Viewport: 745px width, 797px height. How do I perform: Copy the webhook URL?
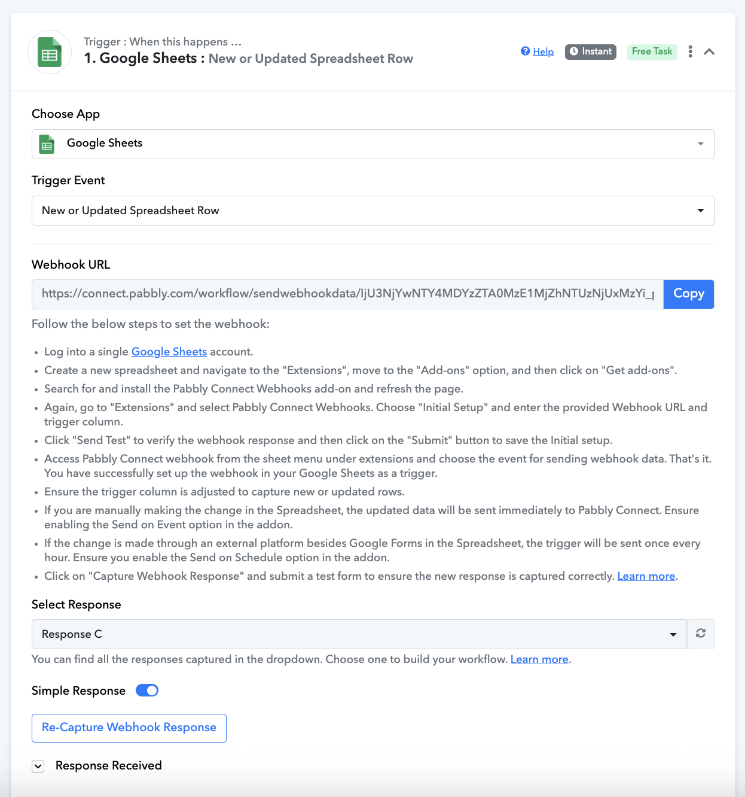pos(689,294)
